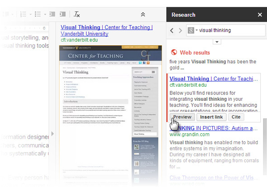Viewport: 267px width, 187px height.
Task: Click the Insert link button
Action: pos(211,117)
